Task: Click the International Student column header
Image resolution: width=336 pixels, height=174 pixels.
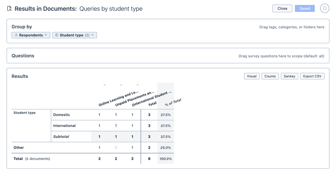Action: click(x=151, y=99)
